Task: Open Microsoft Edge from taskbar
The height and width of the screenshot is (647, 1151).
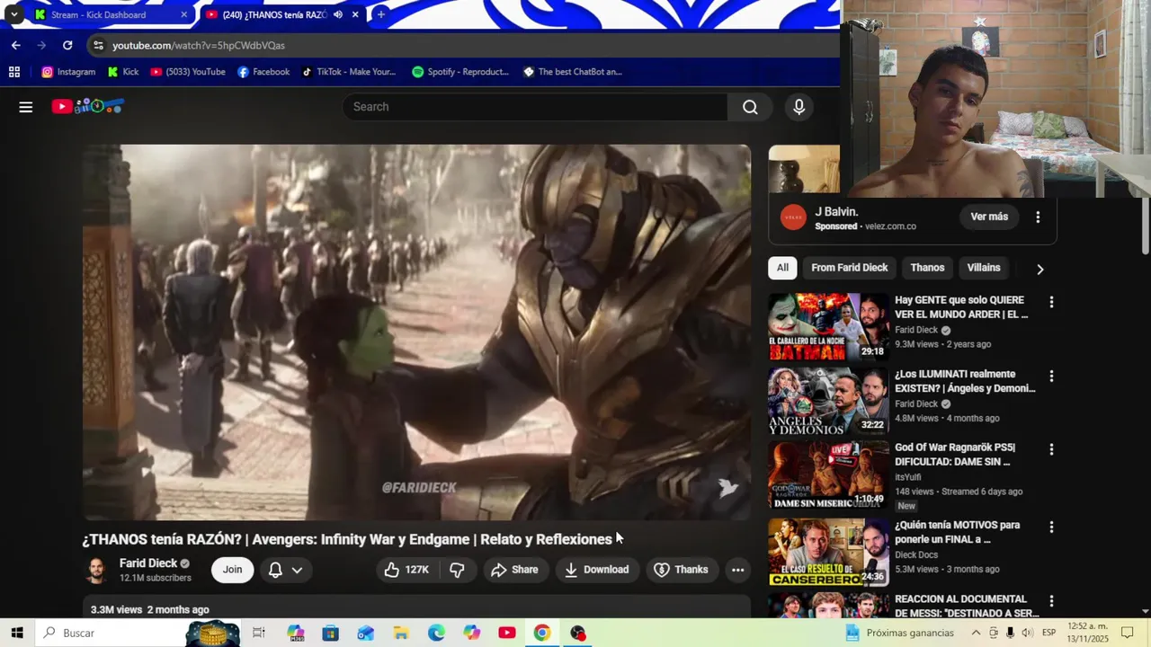Action: tap(436, 633)
